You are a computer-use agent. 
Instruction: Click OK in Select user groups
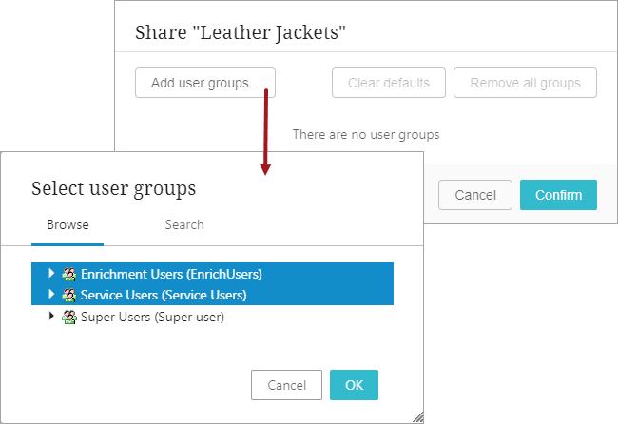click(354, 385)
